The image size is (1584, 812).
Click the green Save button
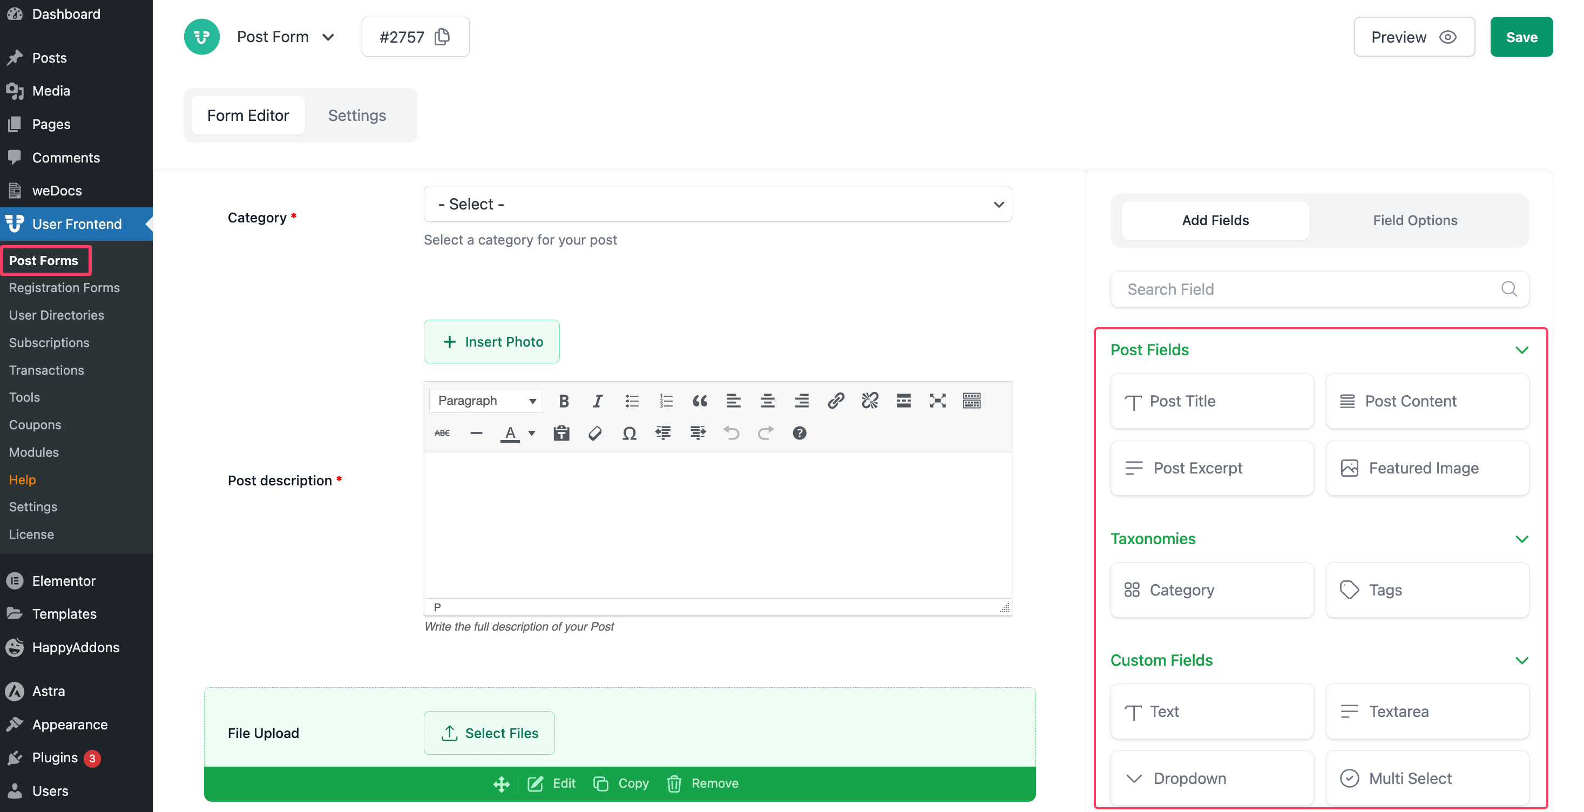(1521, 37)
